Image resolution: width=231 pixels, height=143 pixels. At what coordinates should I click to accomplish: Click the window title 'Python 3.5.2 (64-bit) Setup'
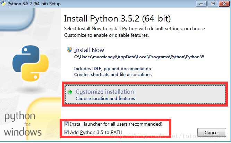click(x=34, y=4)
